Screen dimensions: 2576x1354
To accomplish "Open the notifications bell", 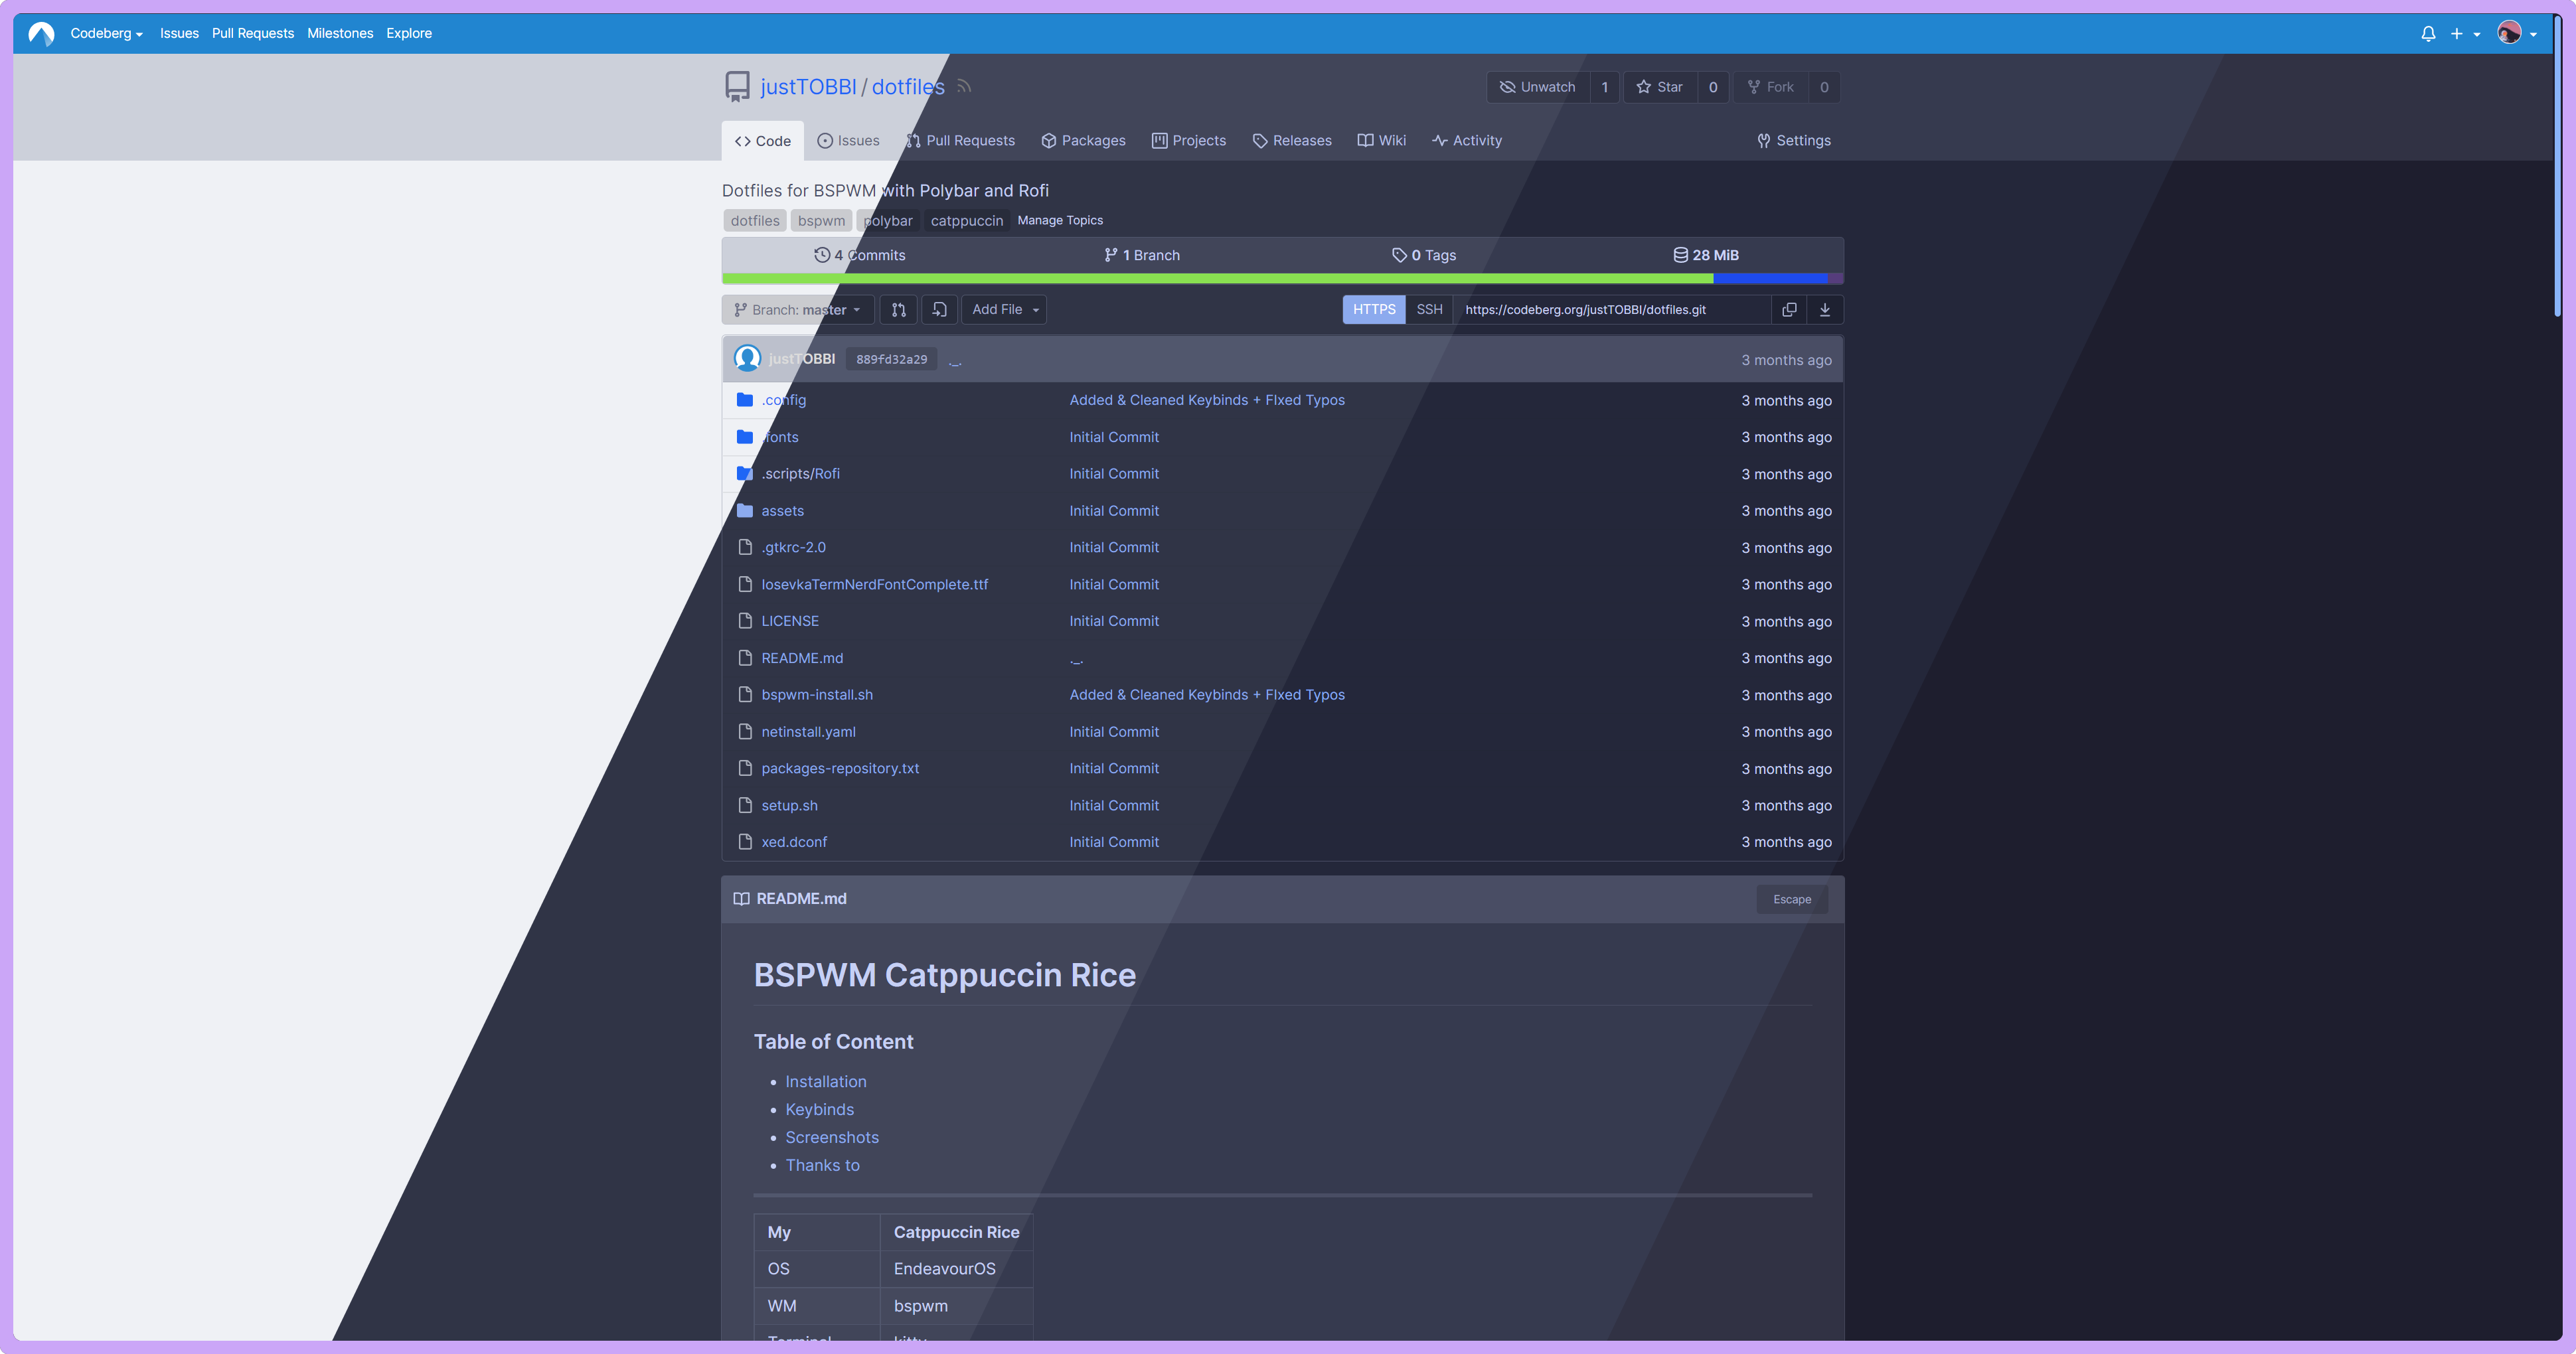I will pos(2428,34).
